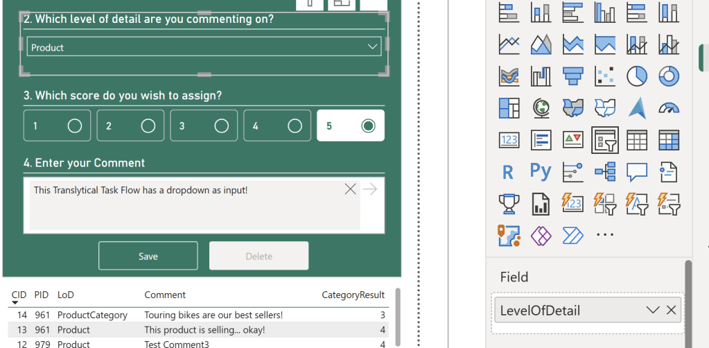Remove the LevelOfDetail field with X
Image resolution: width=709 pixels, height=348 pixels.
[671, 310]
